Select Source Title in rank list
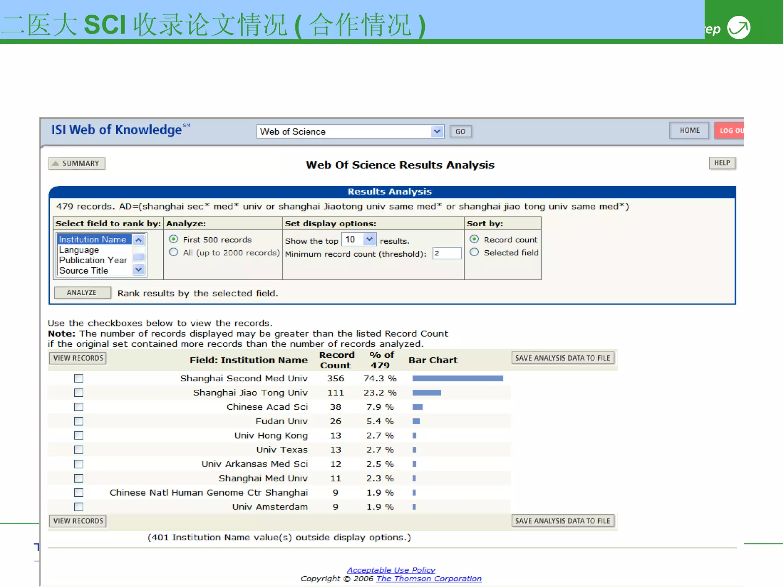 (84, 271)
